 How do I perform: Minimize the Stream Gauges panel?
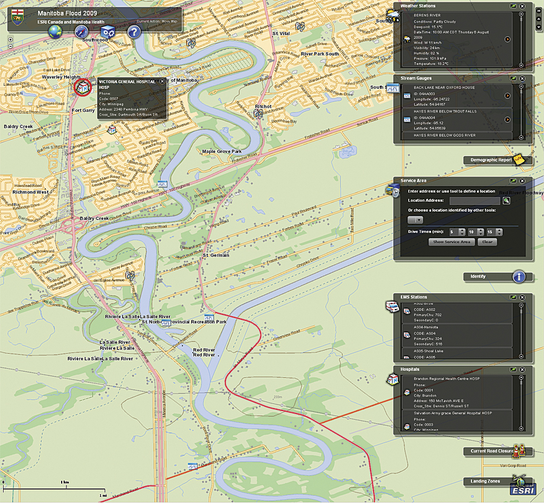click(513, 79)
